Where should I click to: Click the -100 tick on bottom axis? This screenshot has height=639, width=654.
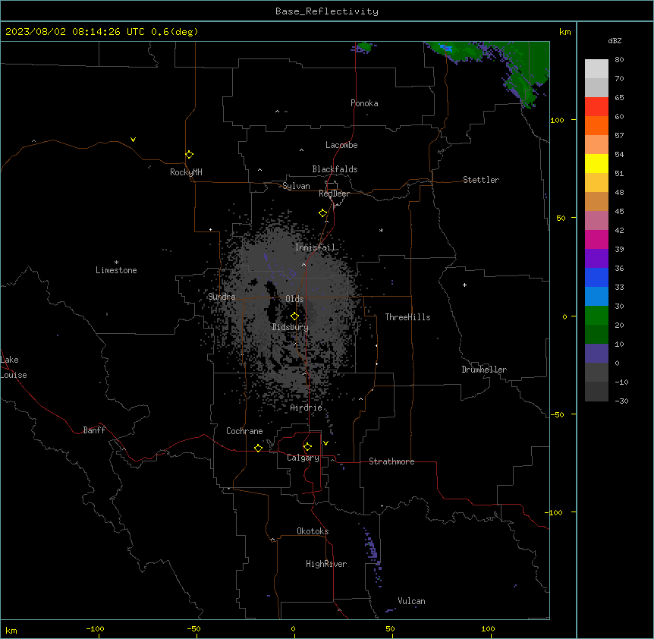point(96,628)
